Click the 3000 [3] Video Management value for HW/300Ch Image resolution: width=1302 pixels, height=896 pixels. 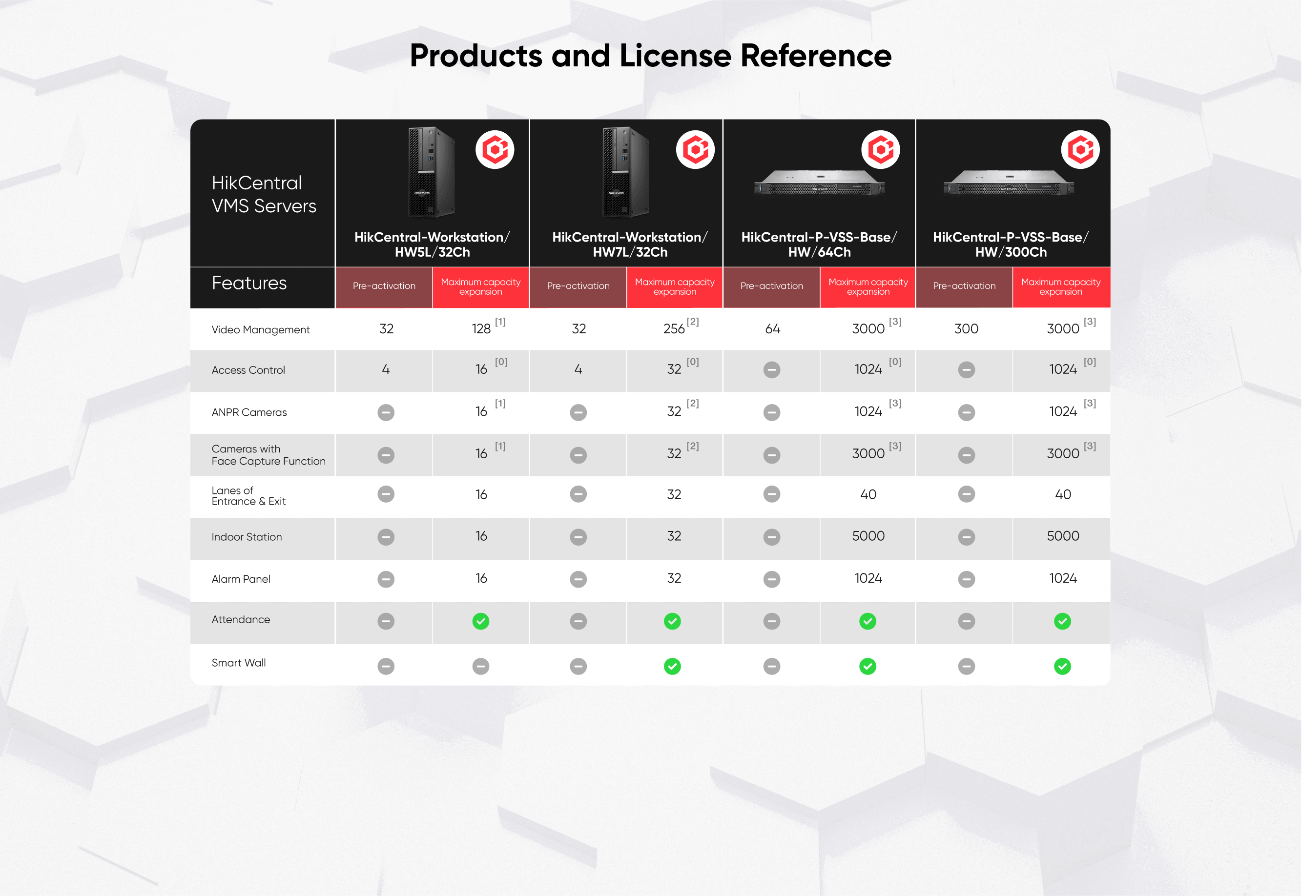(1063, 329)
